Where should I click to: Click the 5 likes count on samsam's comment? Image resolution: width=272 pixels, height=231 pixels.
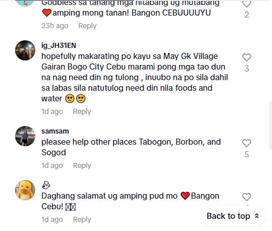coord(247,154)
